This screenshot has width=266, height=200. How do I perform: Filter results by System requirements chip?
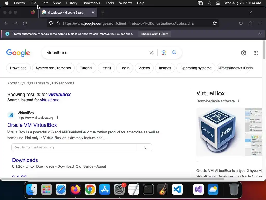click(53, 68)
